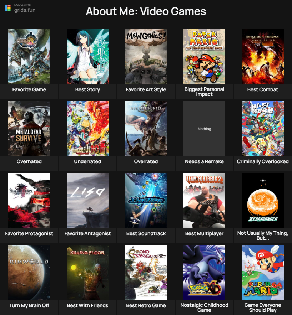Open the grids.fun link text

point(25,10)
